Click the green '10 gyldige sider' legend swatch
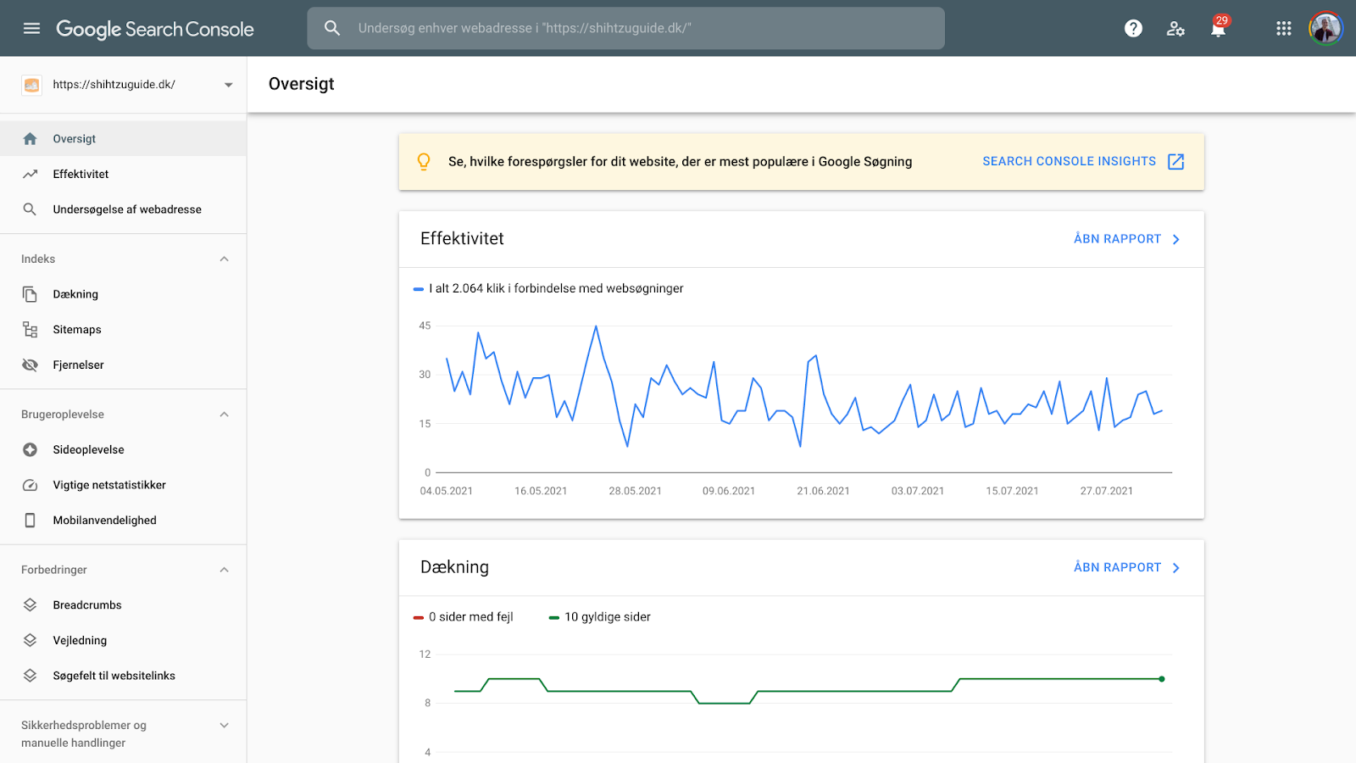The width and height of the screenshot is (1356, 763). (x=553, y=617)
